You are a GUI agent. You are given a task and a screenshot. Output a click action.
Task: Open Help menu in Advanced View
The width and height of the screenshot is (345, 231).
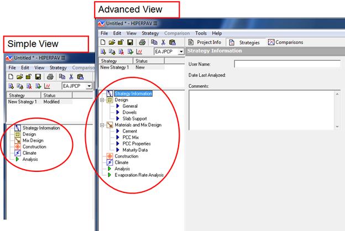(x=217, y=33)
